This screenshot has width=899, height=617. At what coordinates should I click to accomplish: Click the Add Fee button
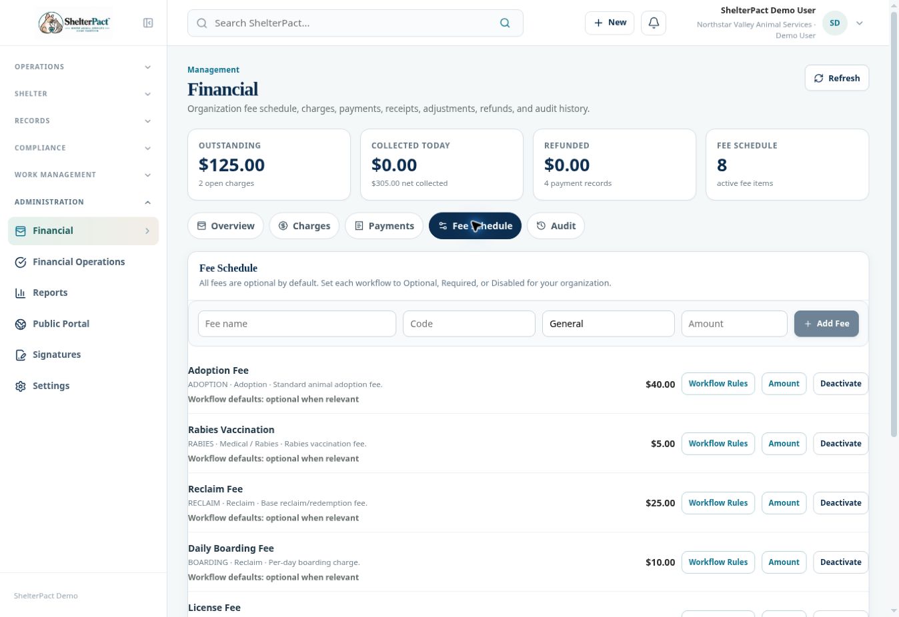tap(826, 324)
